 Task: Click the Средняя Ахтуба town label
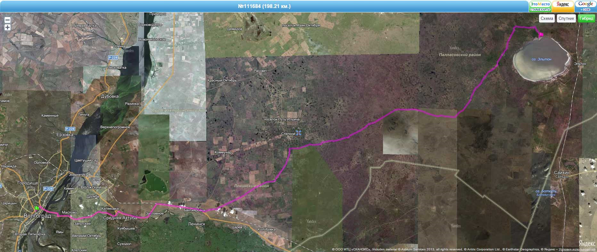coord(120,218)
